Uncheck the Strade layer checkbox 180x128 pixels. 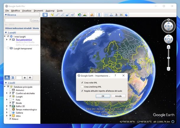(10, 103)
